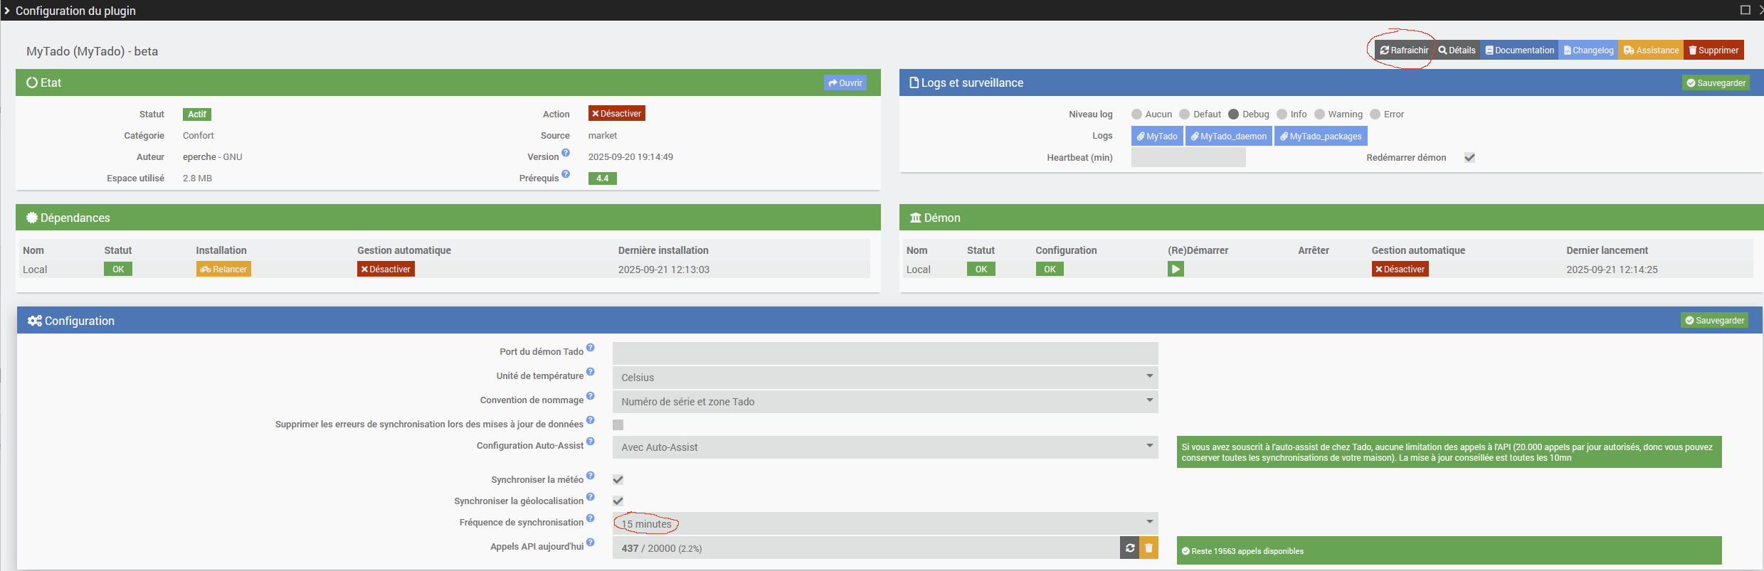Click the last launch date 2025-09-21 12:14:25
Viewport: 1764px width, 571px height.
coord(1612,270)
